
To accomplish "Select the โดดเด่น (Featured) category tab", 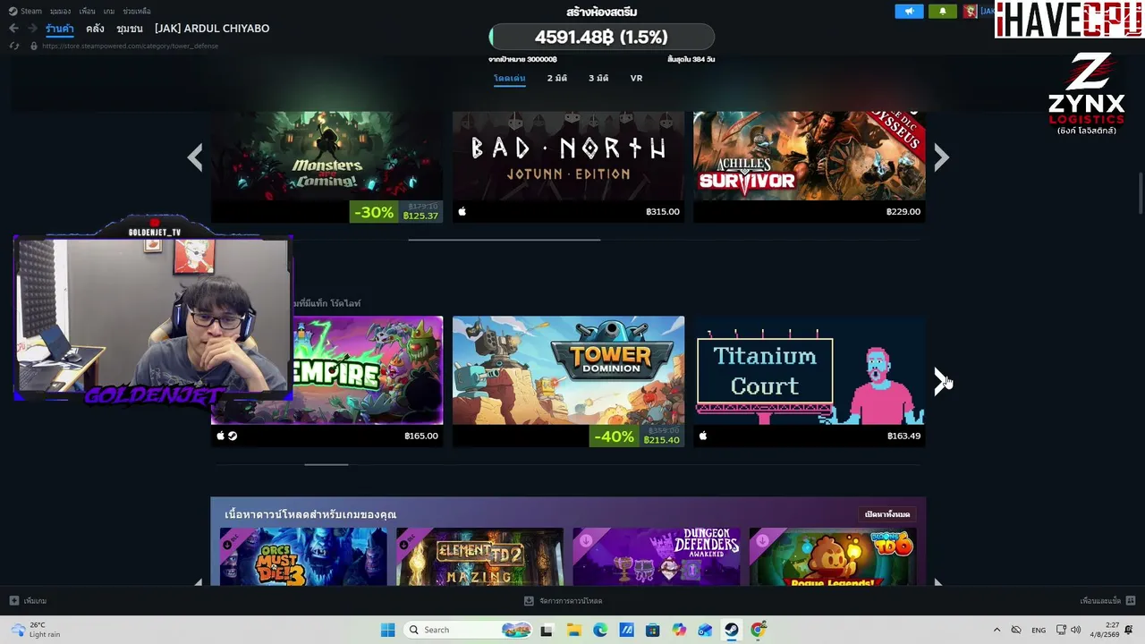I will (x=510, y=78).
